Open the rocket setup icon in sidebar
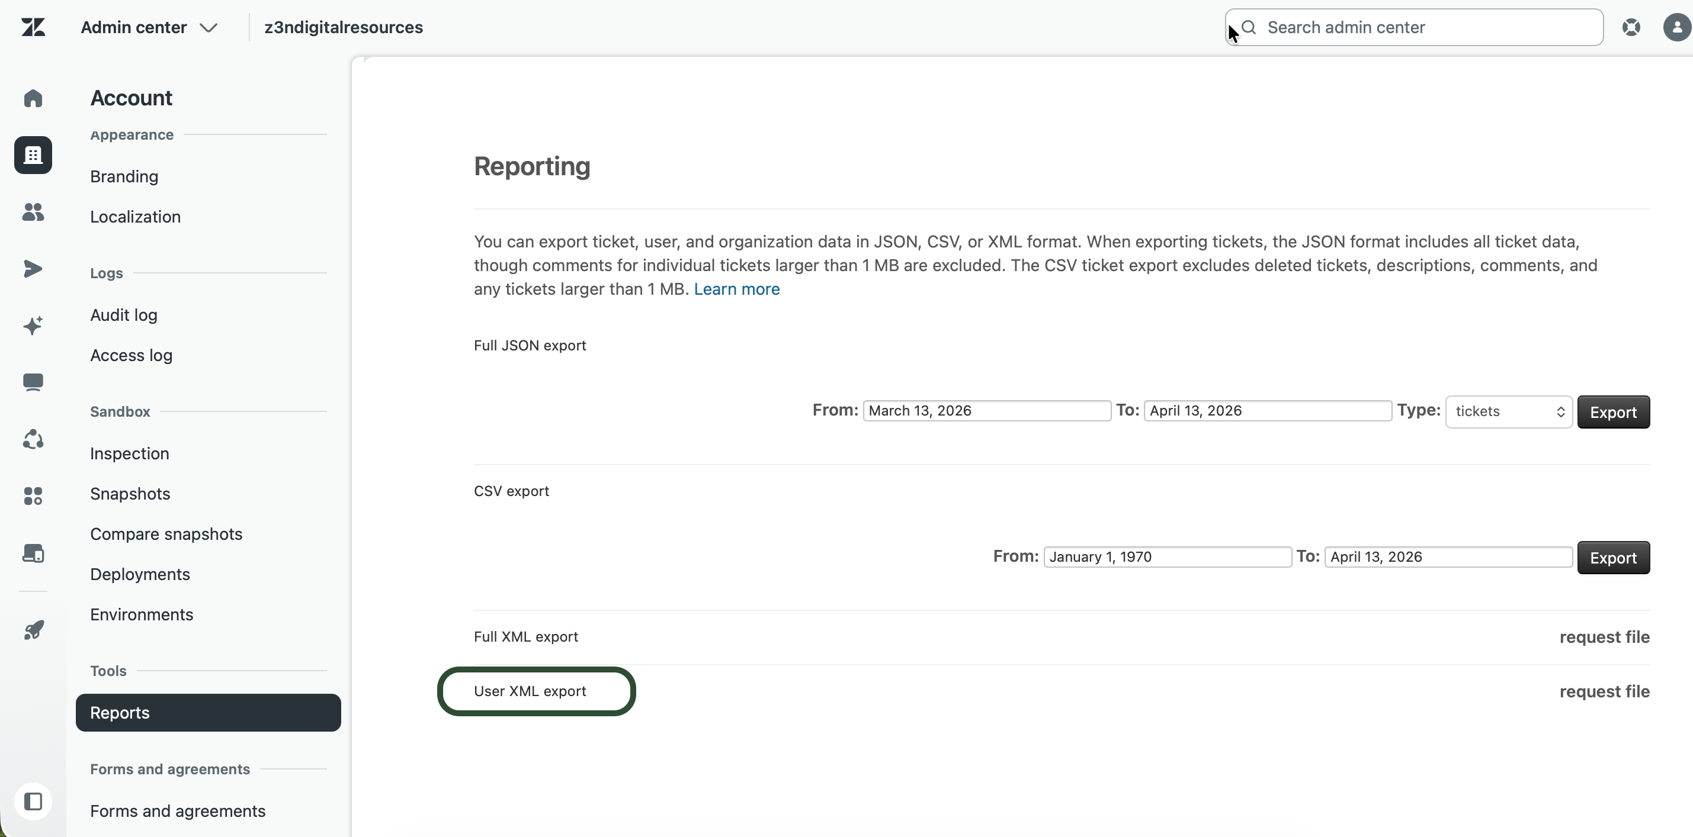Screen dimensions: 1693x837 tap(33, 629)
